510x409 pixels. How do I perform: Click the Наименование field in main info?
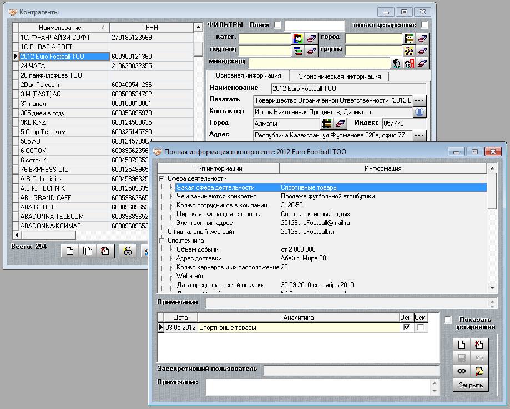pos(348,89)
